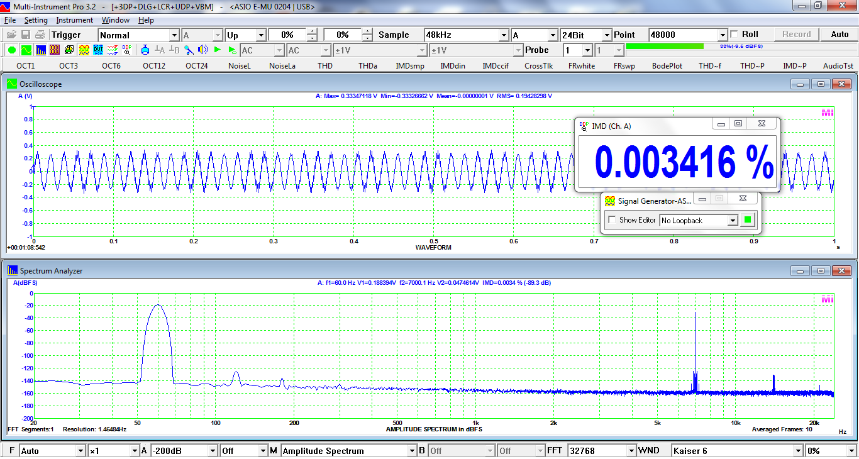
Task: Open the Multimeter icon with digits
Action: 55,50
